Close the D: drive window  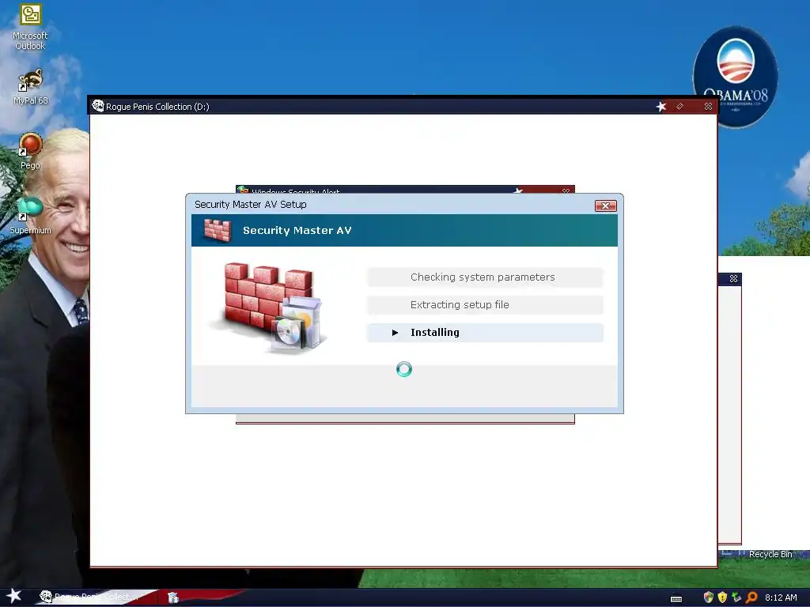pos(708,107)
